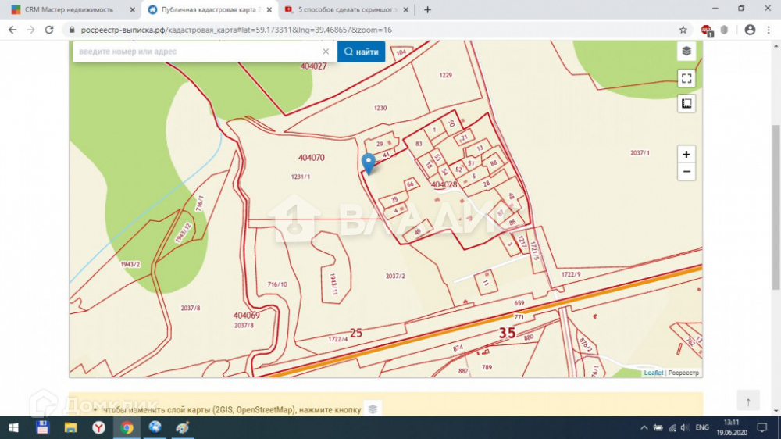Click the scroll-to-top arrow button

(x=747, y=402)
